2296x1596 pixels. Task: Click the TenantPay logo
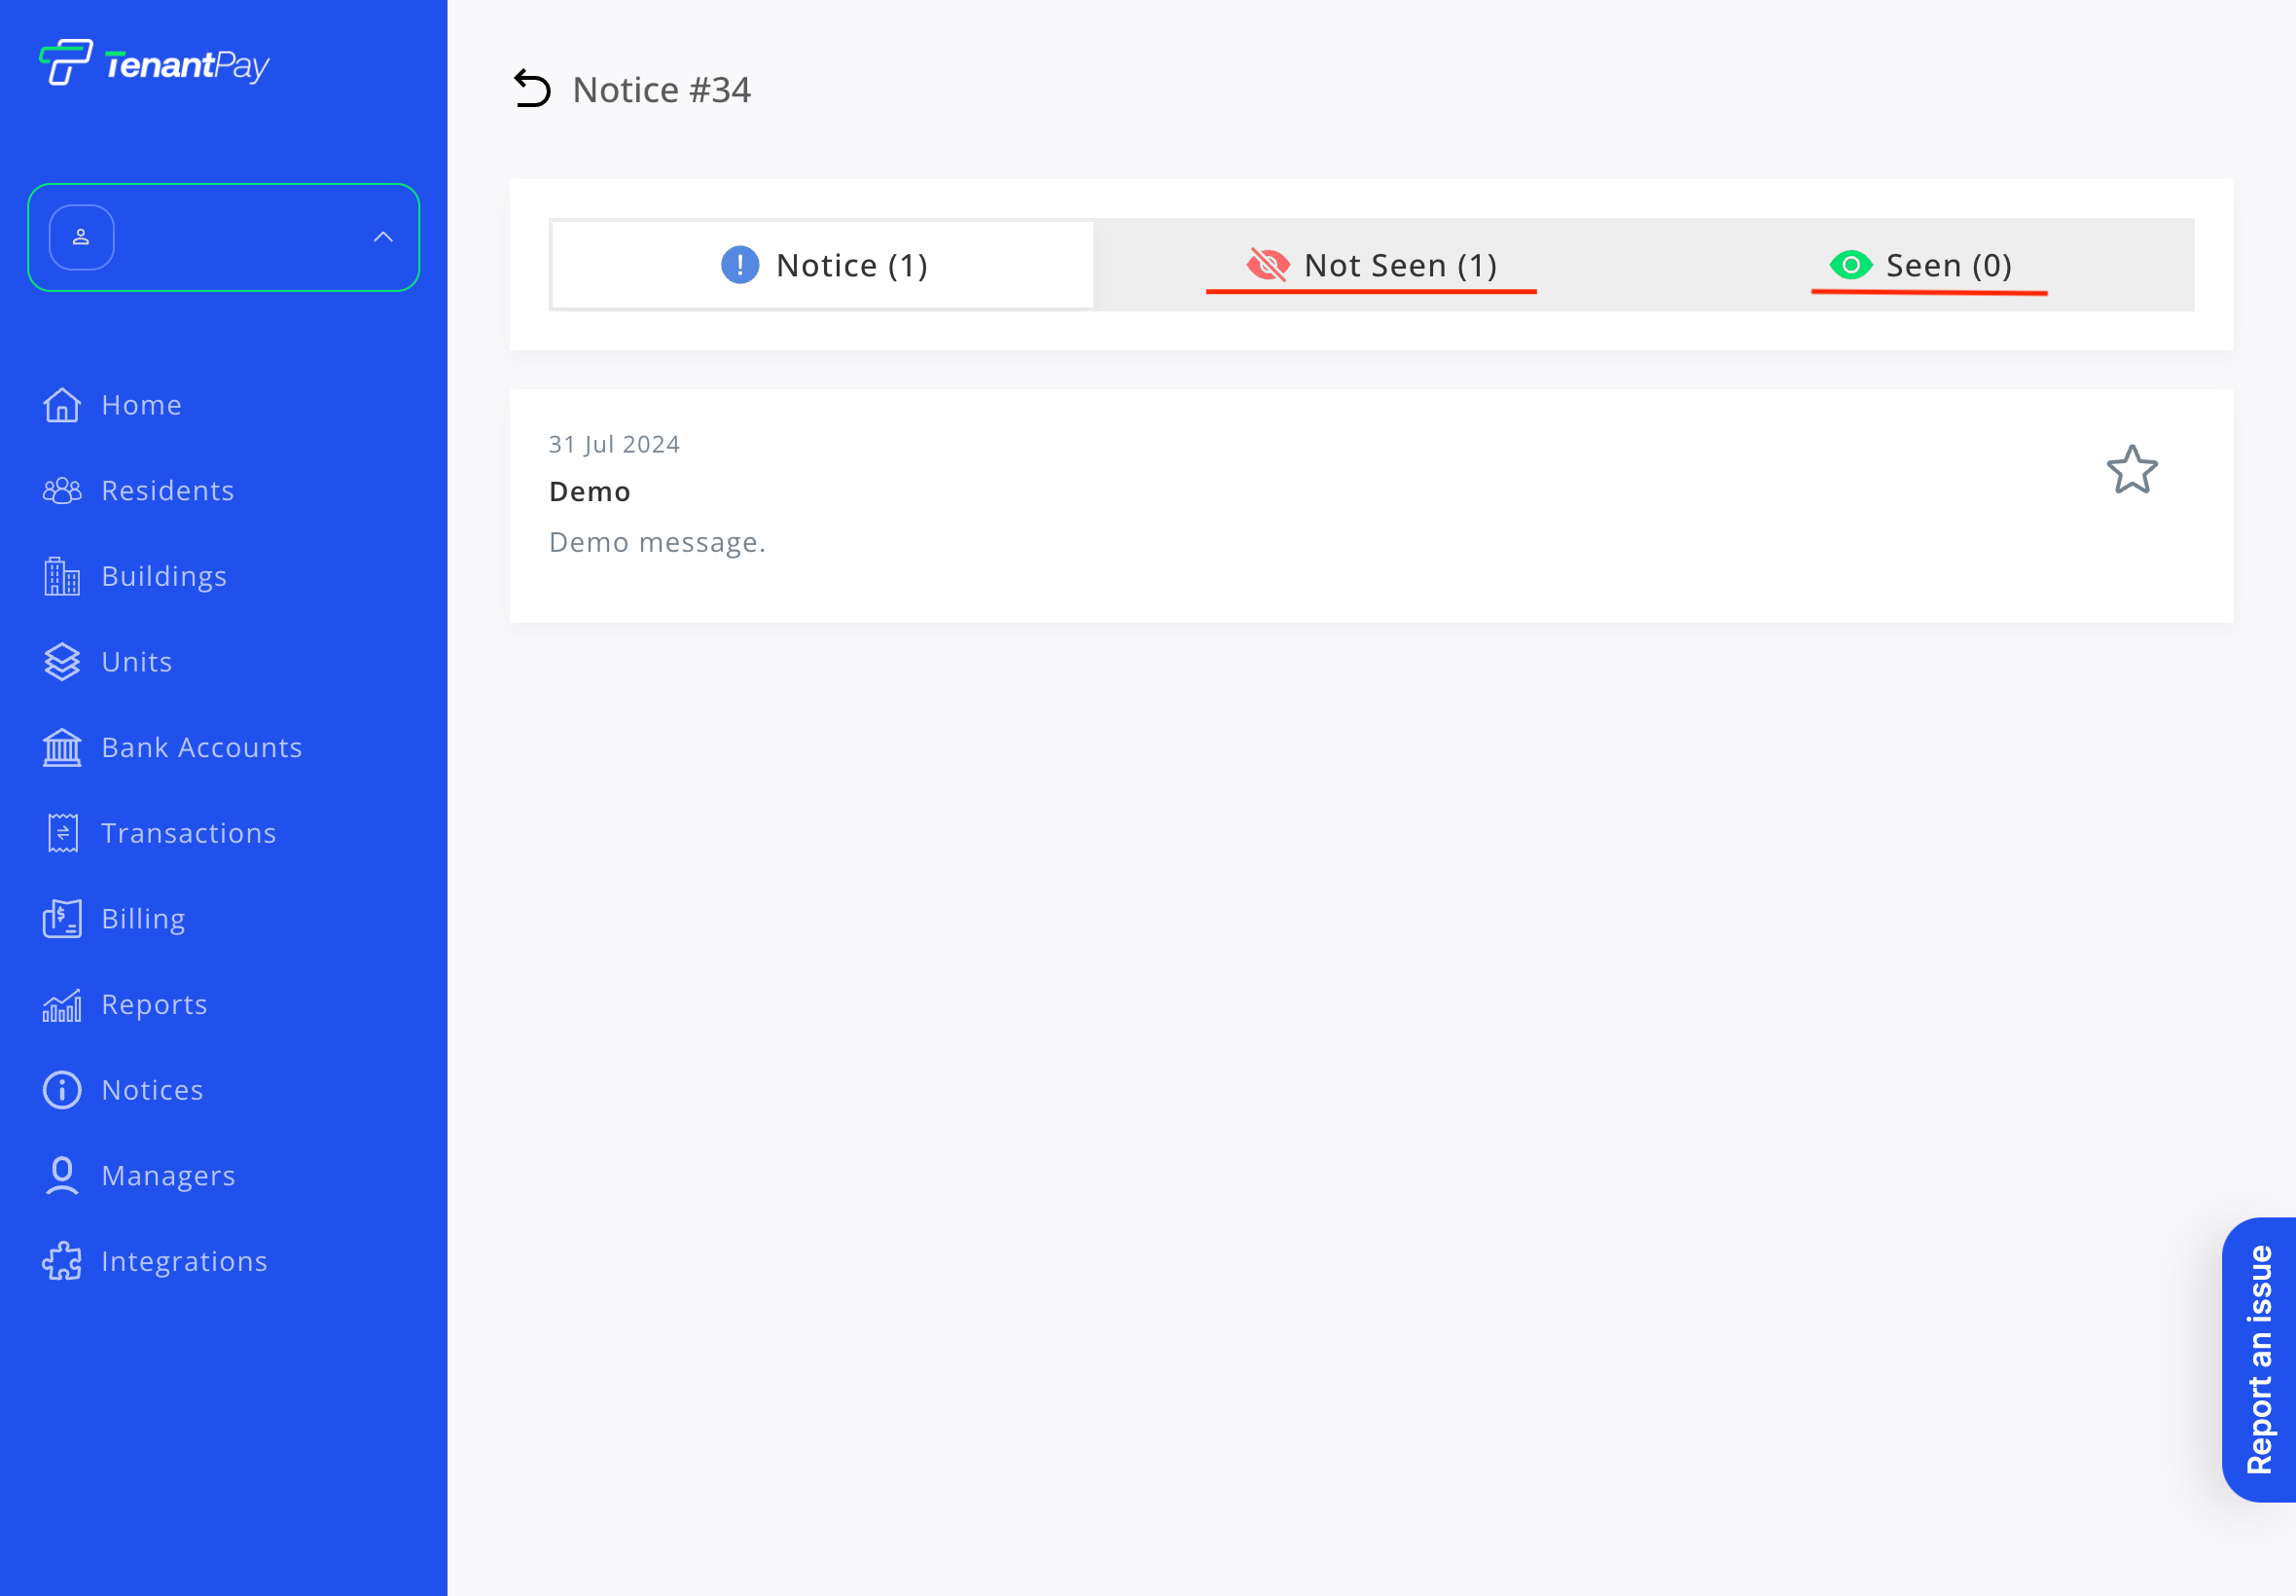[155, 64]
